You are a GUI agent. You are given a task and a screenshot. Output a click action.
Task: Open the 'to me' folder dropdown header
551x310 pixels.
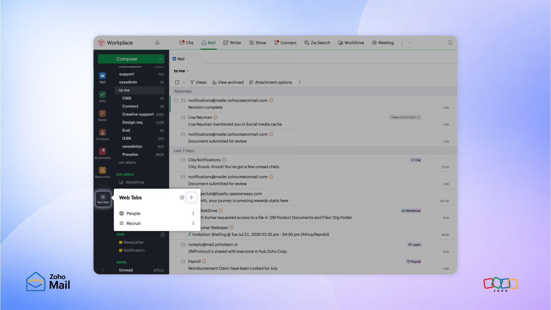[181, 71]
